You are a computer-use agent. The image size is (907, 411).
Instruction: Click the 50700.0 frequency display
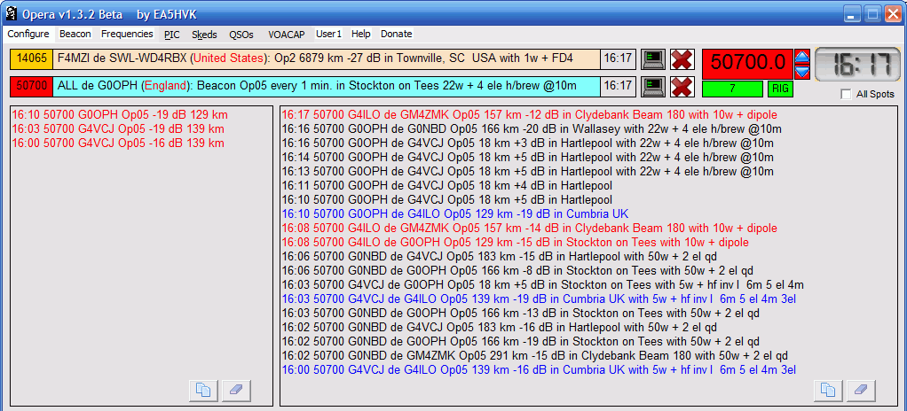tap(747, 64)
